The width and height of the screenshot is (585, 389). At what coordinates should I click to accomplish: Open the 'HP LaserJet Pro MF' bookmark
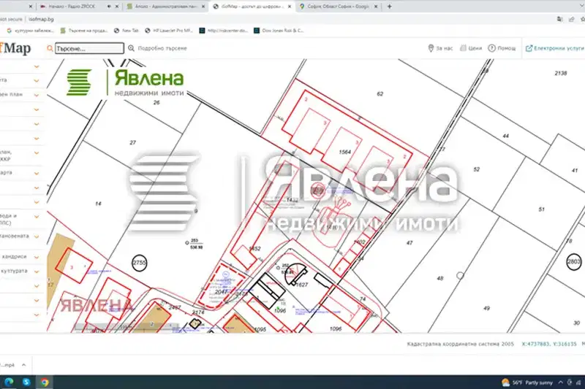pos(169,31)
